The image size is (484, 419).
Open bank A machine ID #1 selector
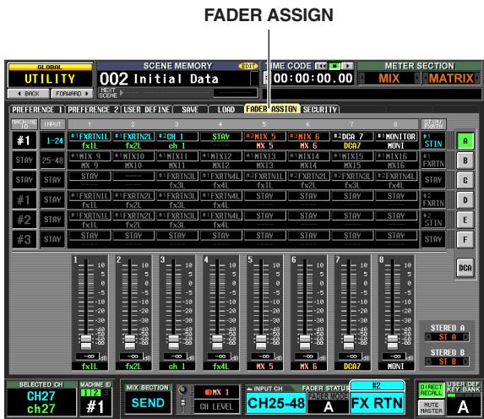pos(24,141)
